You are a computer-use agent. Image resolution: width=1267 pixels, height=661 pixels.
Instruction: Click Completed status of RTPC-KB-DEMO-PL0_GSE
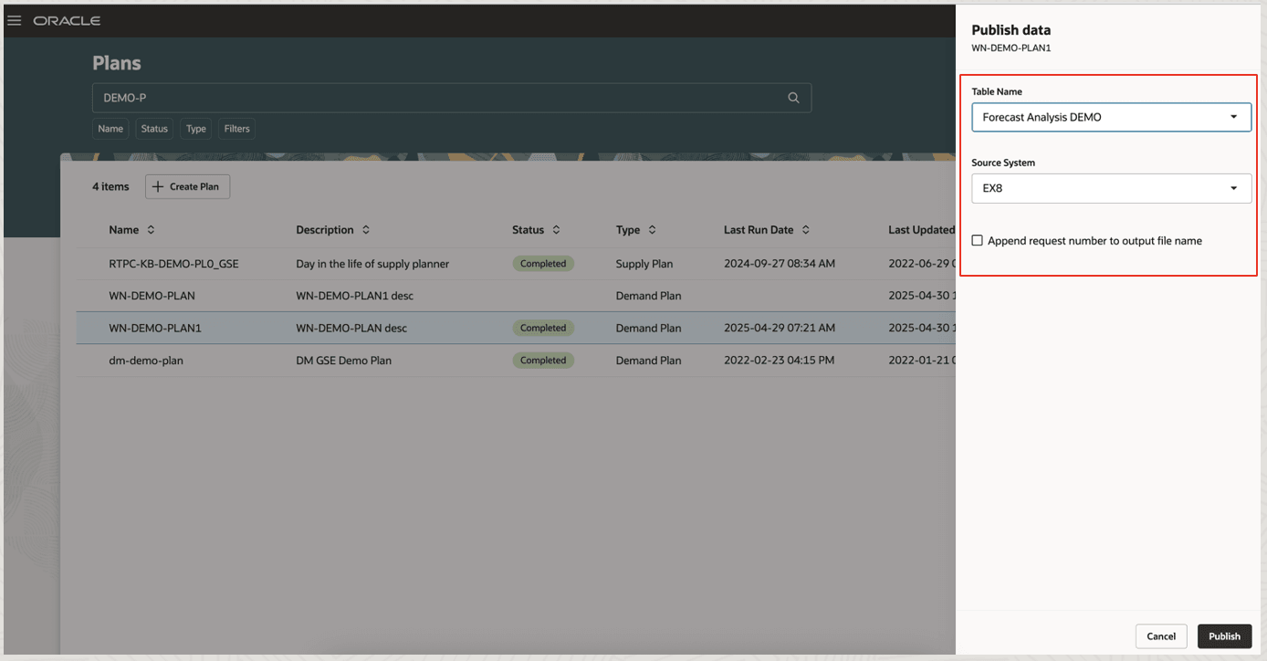click(x=543, y=264)
